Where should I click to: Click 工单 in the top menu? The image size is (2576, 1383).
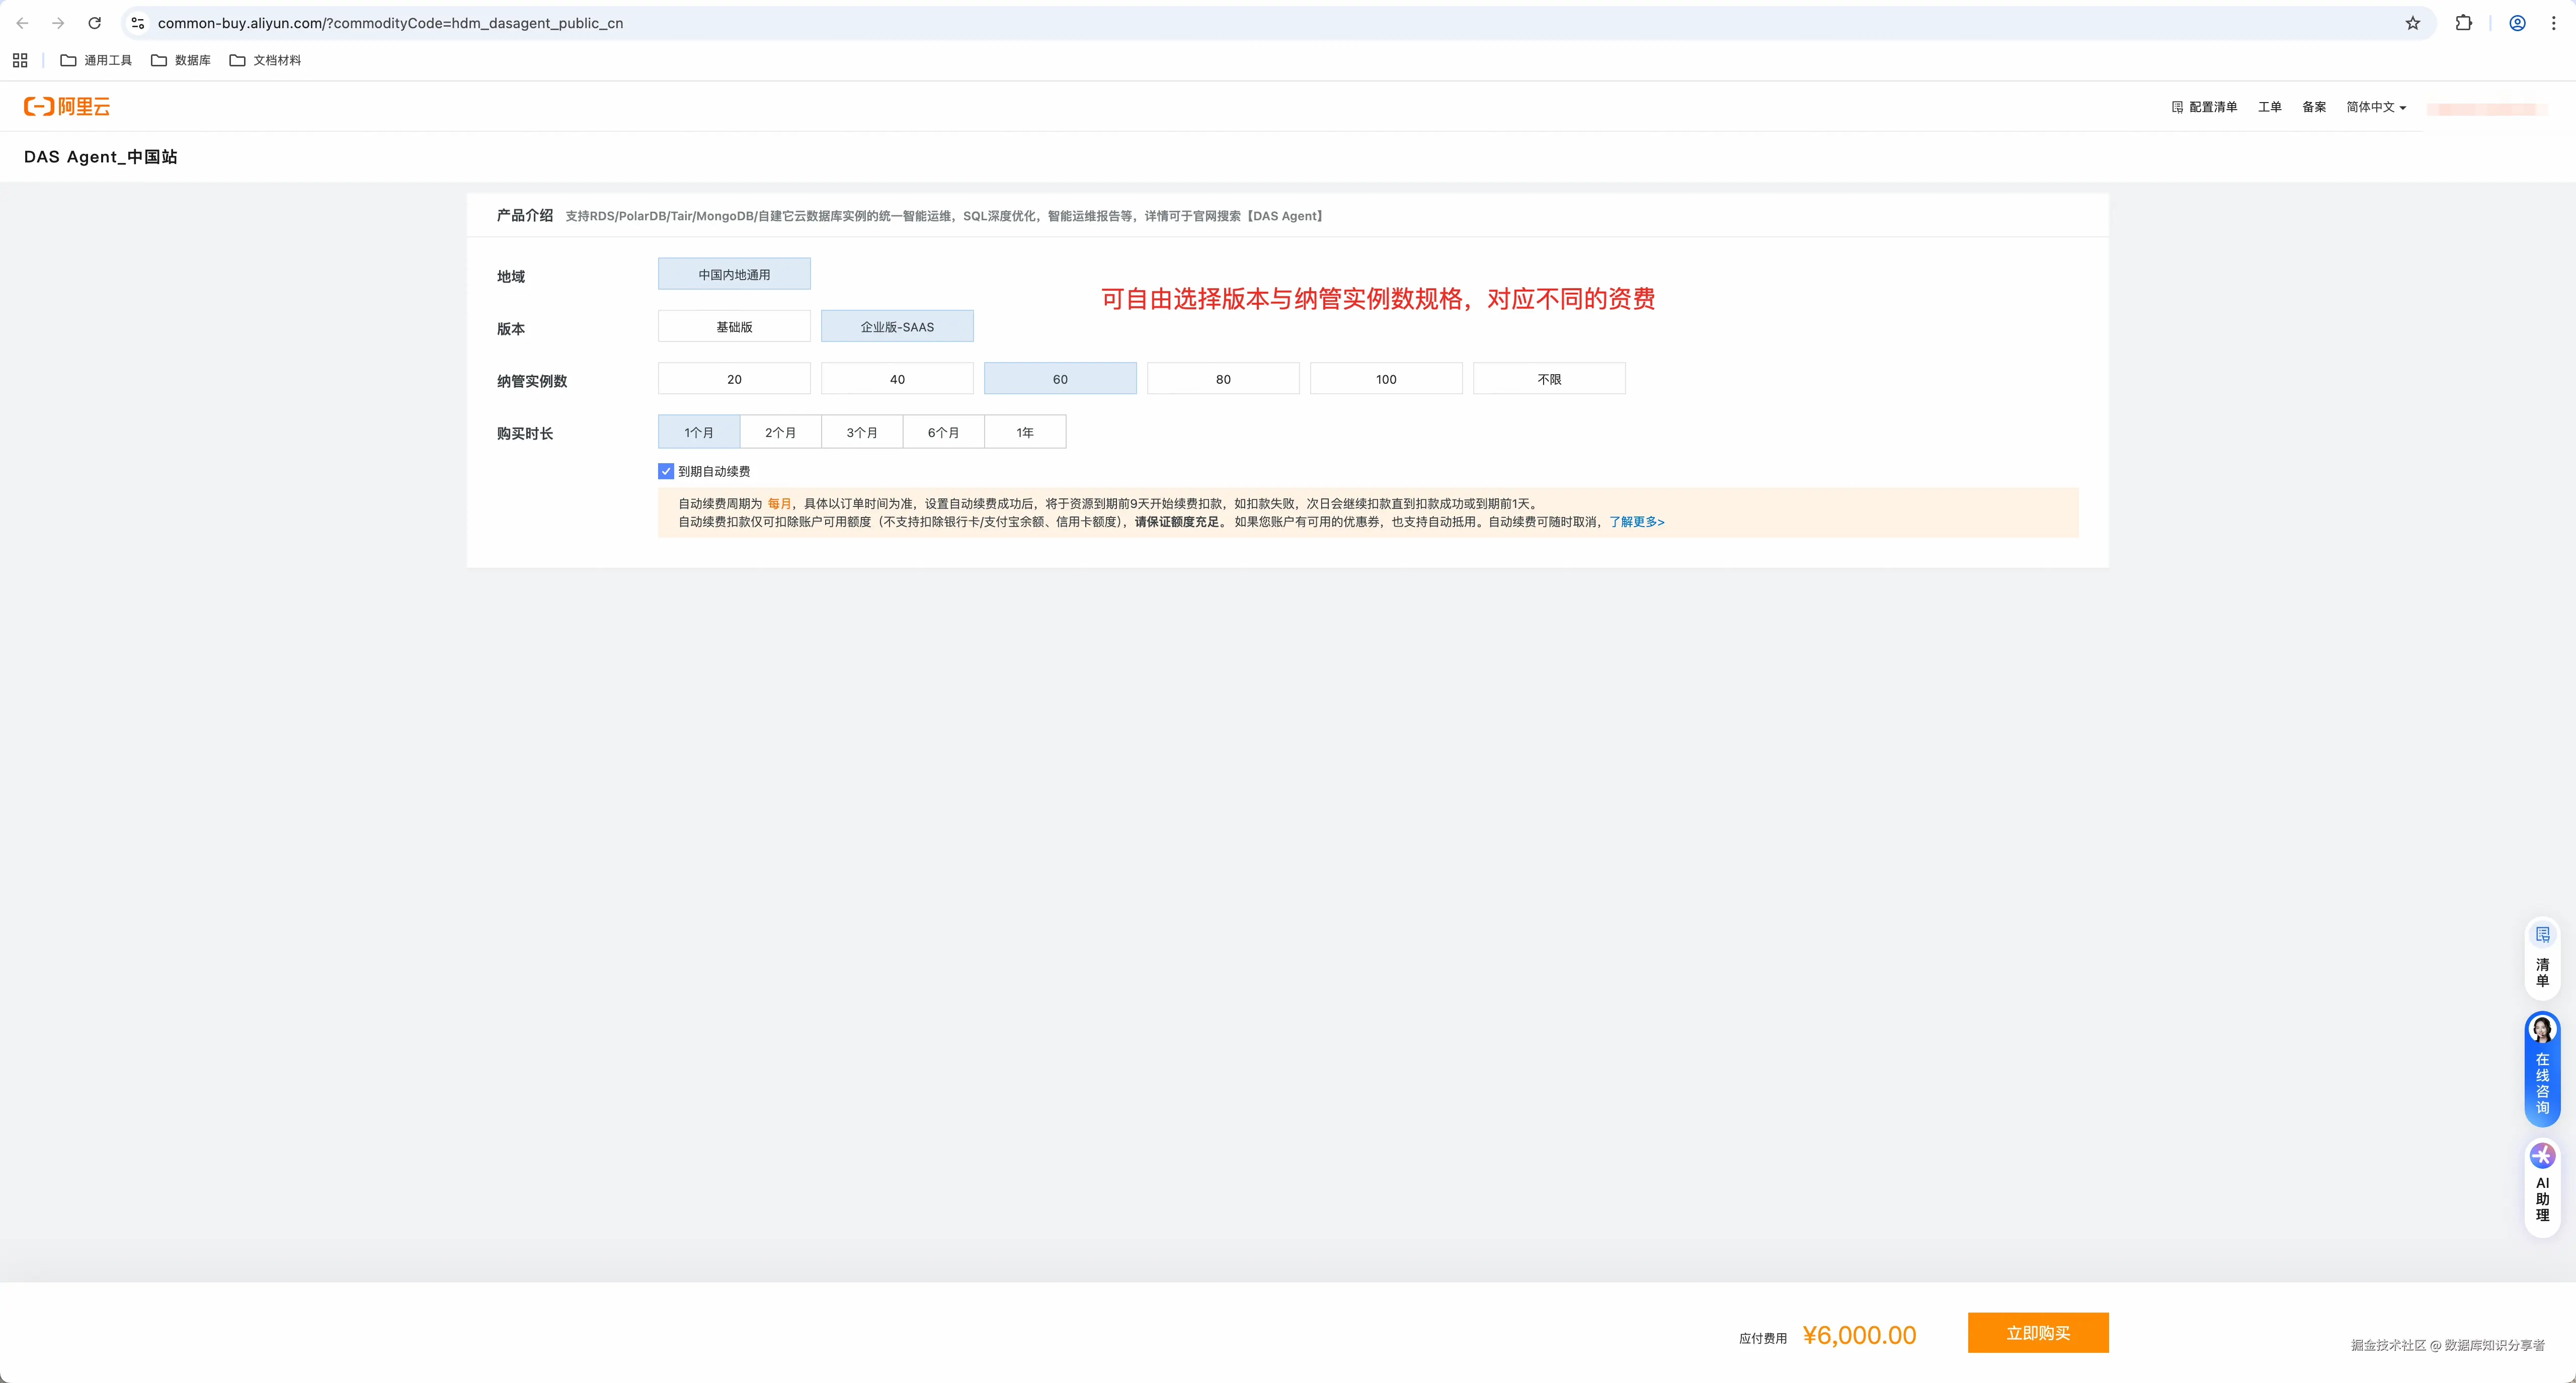pyautogui.click(x=2269, y=107)
